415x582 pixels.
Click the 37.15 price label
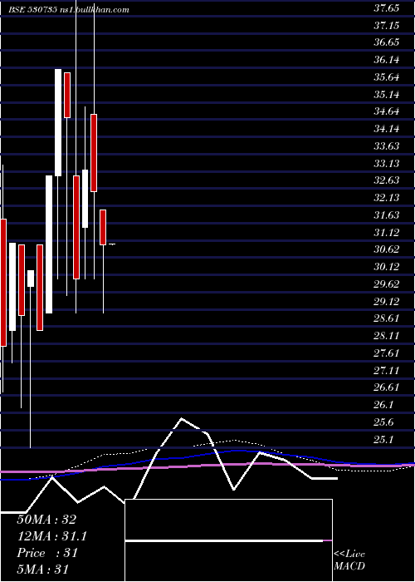[387, 25]
